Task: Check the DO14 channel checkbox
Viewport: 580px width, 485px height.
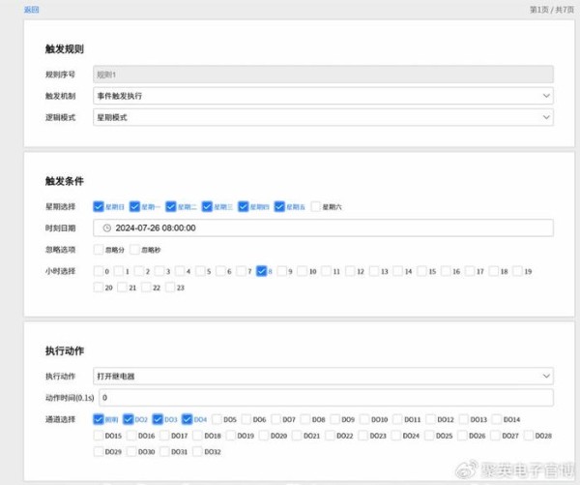Action: tap(497, 419)
